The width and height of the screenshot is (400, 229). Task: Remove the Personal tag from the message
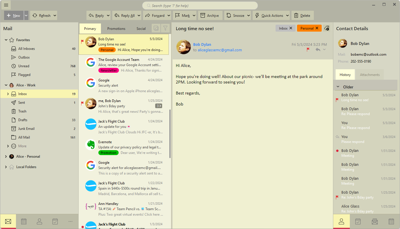click(317, 28)
